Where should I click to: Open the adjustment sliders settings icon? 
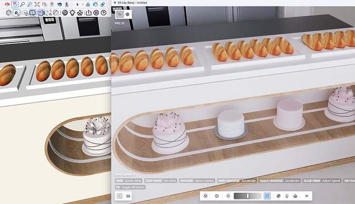(307, 196)
